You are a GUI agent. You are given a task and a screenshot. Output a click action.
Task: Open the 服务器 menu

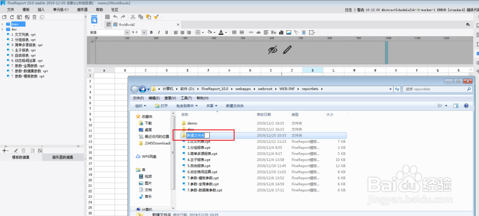coord(82,10)
